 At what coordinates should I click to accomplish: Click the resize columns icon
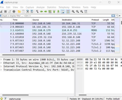point(86,12)
